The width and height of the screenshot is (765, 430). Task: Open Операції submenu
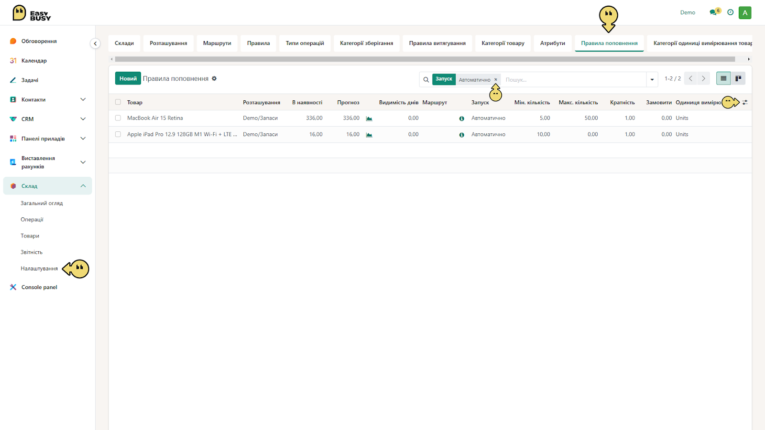point(32,219)
